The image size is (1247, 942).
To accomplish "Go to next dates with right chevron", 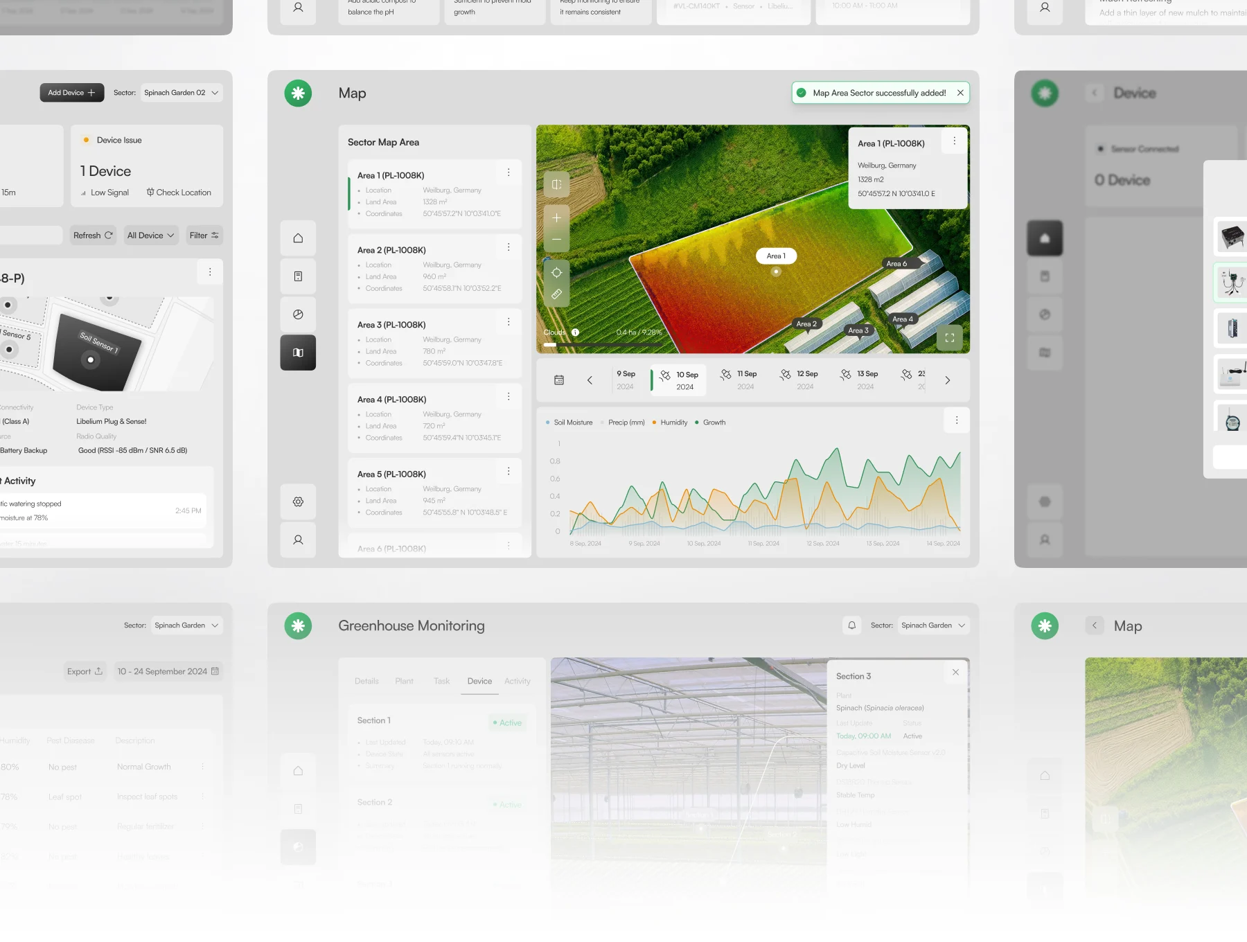I will click(948, 380).
